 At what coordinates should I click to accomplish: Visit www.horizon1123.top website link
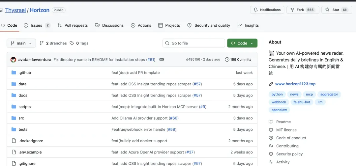(x=295, y=84)
